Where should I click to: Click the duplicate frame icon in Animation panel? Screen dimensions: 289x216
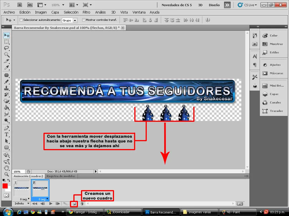click(x=74, y=204)
